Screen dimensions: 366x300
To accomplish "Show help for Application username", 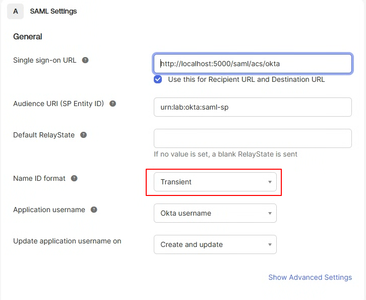I will click(94, 210).
